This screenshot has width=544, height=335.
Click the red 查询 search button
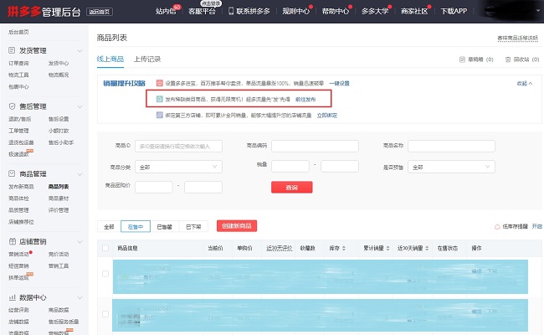[292, 187]
